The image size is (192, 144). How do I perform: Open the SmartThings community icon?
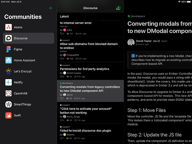coord(8,104)
